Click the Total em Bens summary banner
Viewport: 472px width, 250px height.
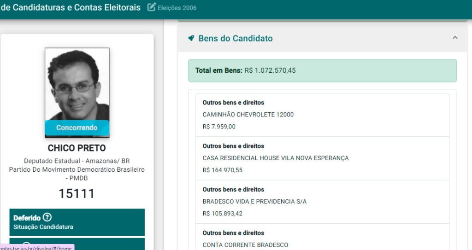point(322,70)
